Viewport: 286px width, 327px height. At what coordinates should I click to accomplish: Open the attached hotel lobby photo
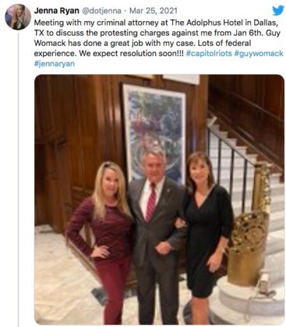click(160, 199)
